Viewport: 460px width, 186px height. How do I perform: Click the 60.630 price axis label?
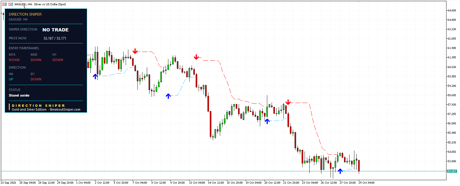click(x=452, y=67)
